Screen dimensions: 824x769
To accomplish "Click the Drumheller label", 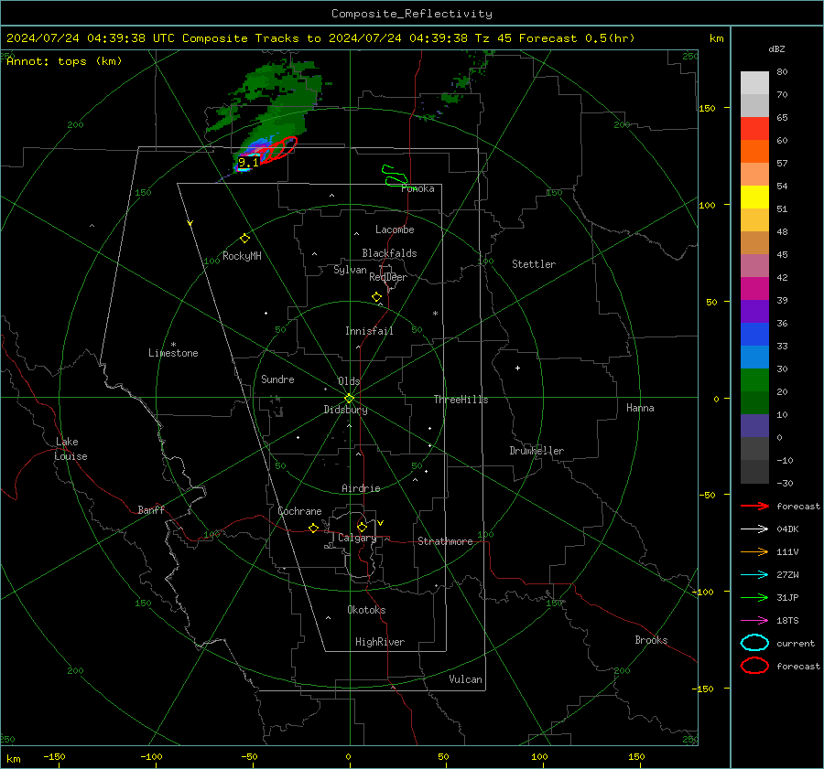I will 537,451.
